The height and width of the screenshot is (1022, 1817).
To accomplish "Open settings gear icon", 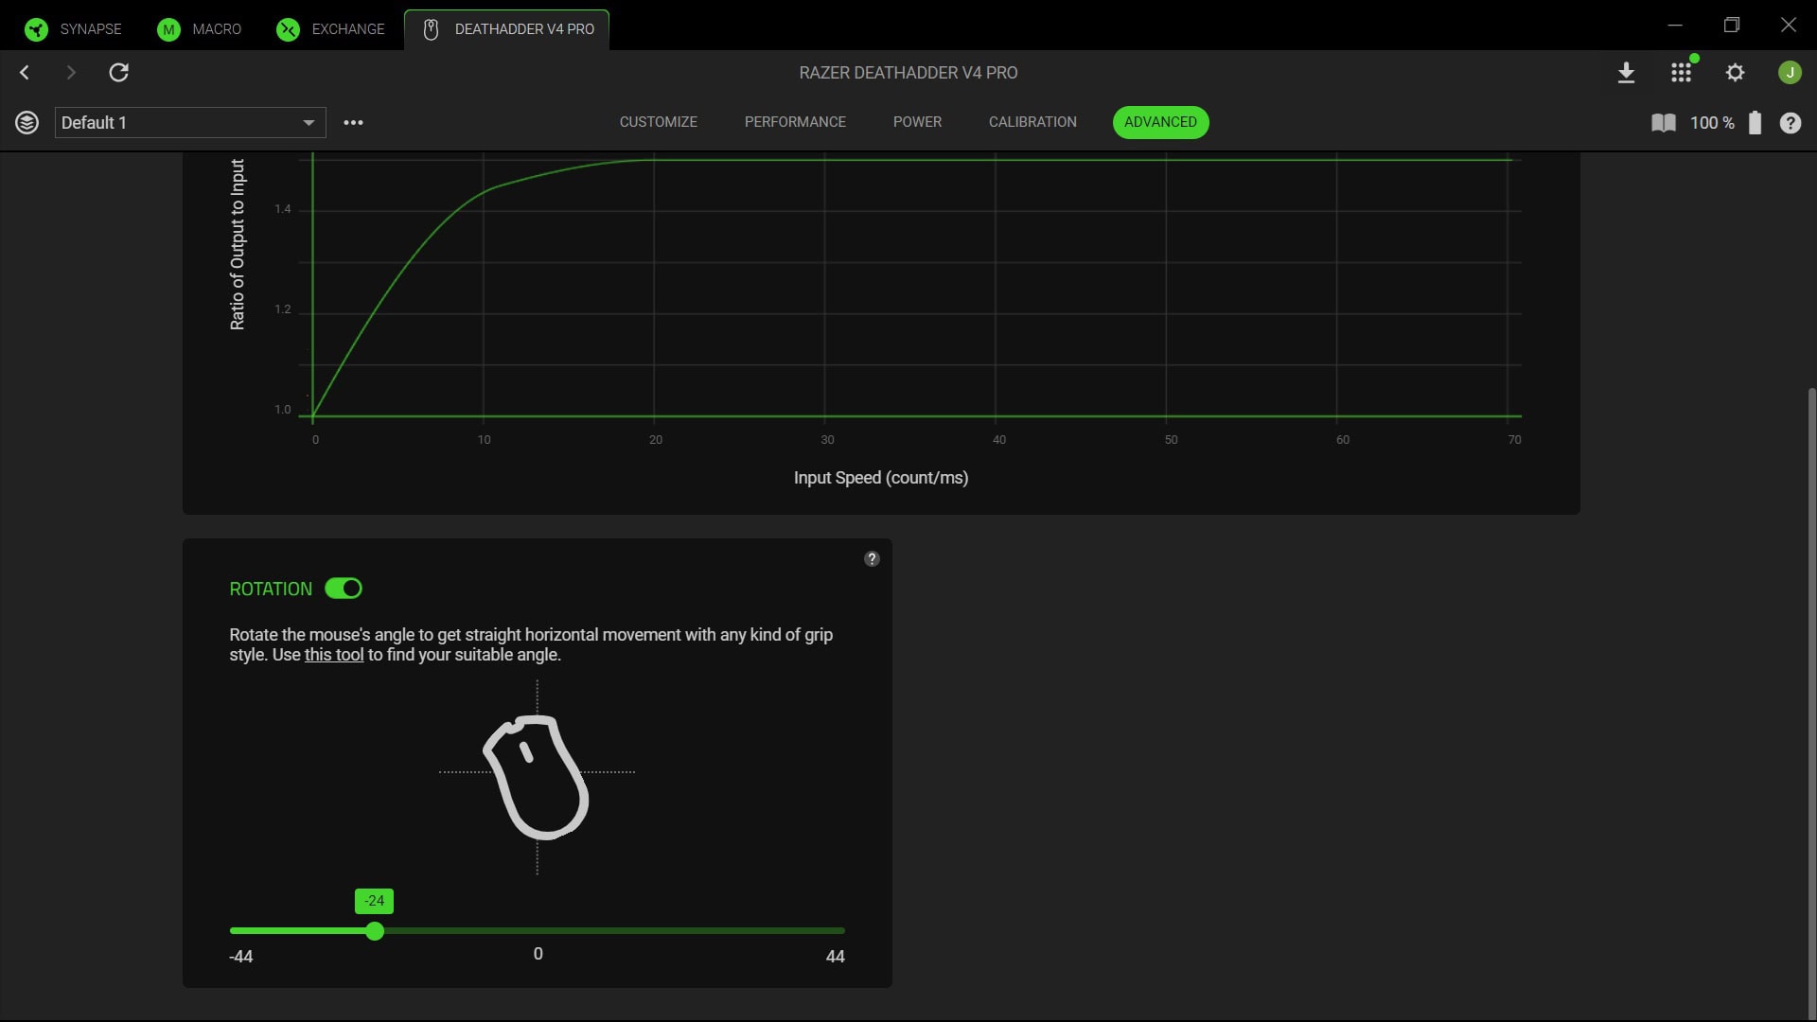I will [x=1735, y=73].
